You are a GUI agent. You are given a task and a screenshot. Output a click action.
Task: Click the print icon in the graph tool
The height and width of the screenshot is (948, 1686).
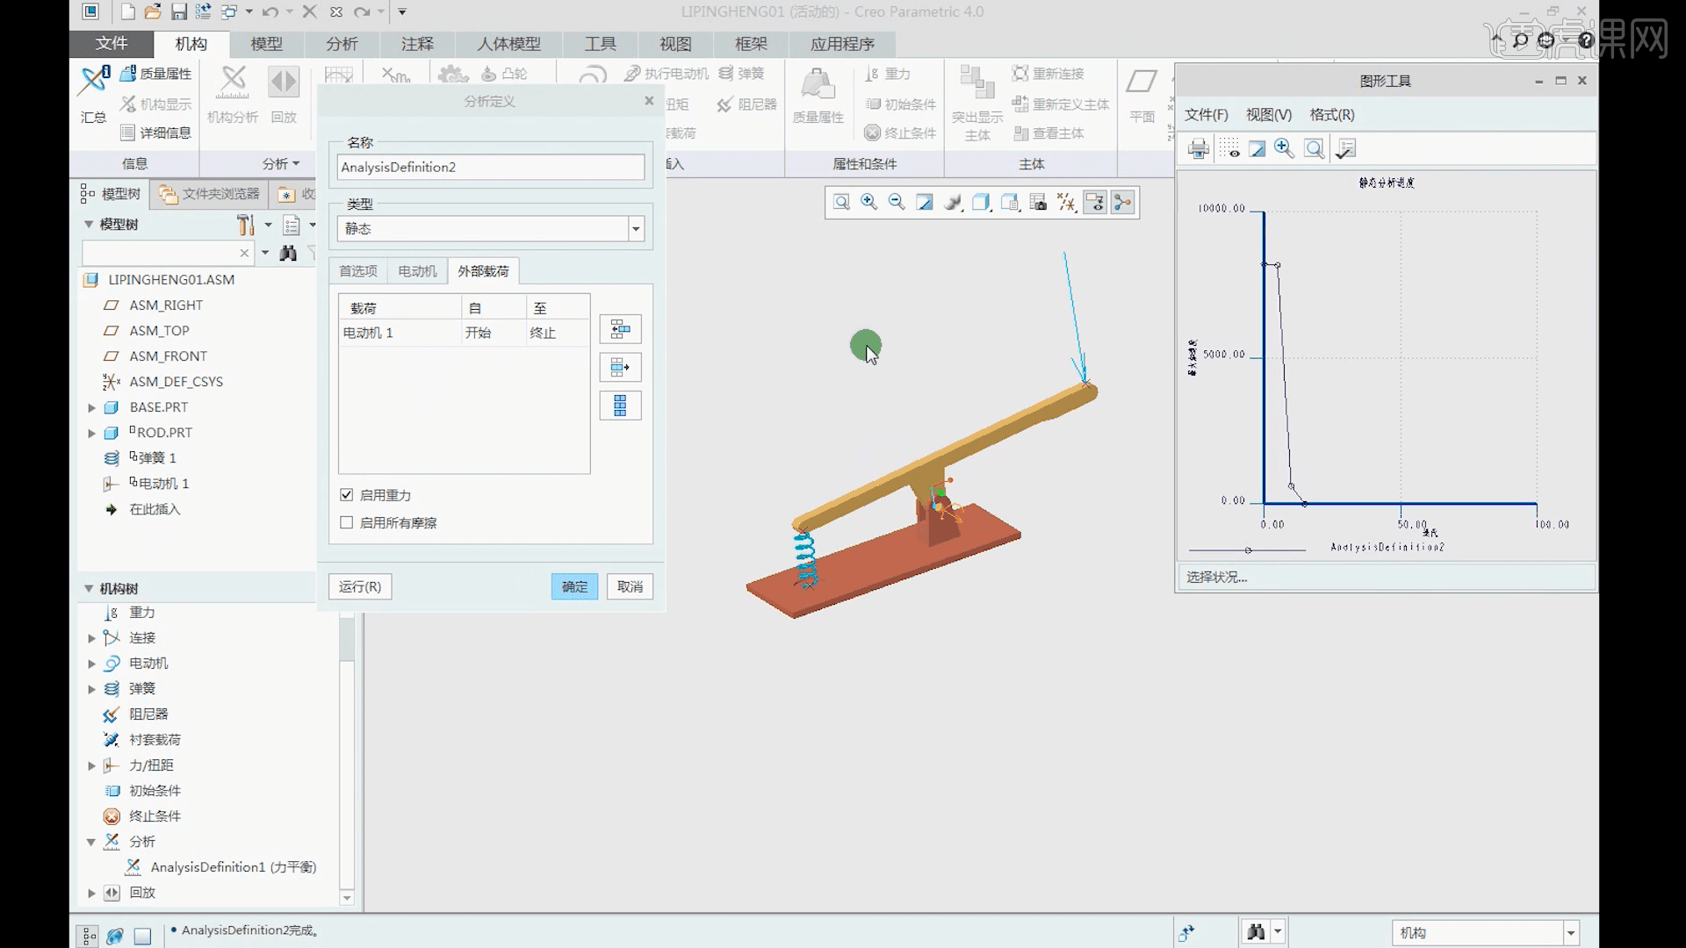point(1198,149)
